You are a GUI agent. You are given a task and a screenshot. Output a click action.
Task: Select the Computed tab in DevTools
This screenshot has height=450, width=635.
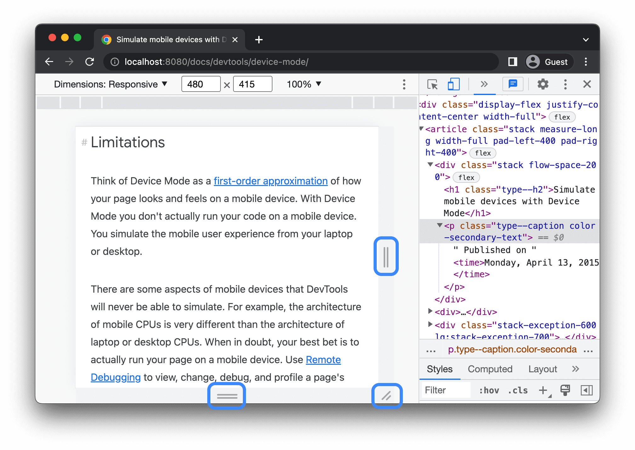pyautogui.click(x=490, y=369)
